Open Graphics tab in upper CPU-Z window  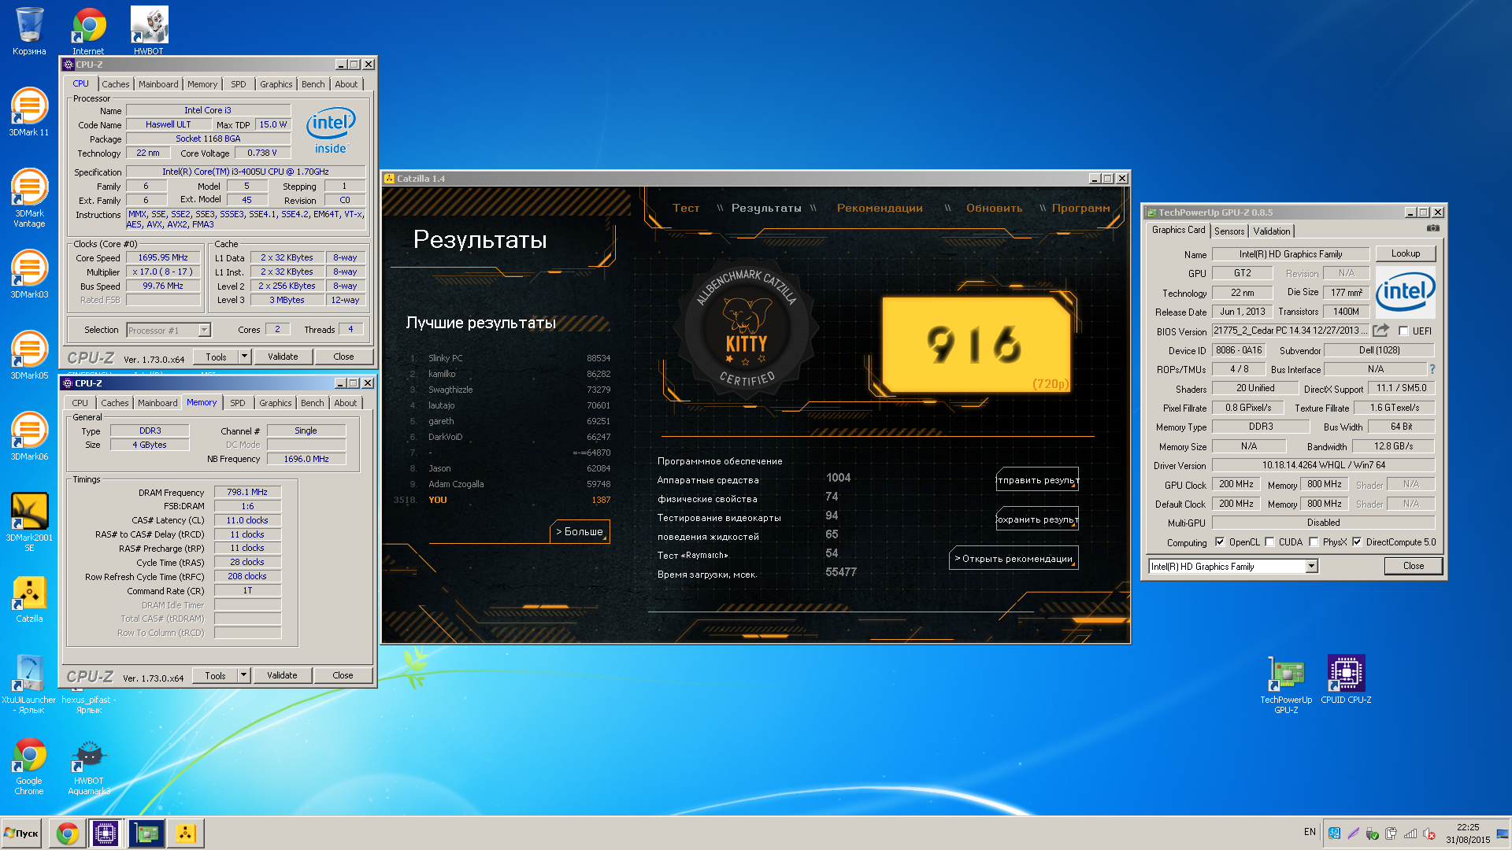coord(276,84)
